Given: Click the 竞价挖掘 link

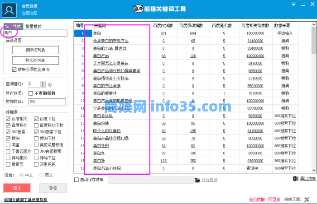Looking at the screenshot, I should (x=256, y=199).
